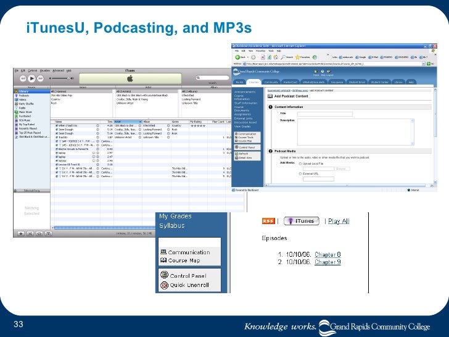The width and height of the screenshot is (449, 337).
Task: Open Discussion Board in browser course menu
Action: (245, 122)
